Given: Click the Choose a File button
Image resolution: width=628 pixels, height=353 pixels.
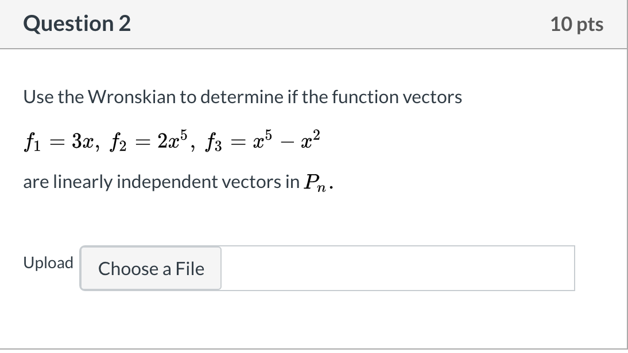Looking at the screenshot, I should coord(150,268).
